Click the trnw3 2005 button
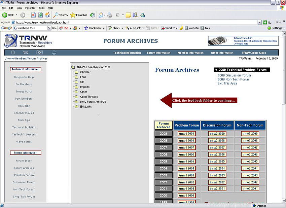 250,161
